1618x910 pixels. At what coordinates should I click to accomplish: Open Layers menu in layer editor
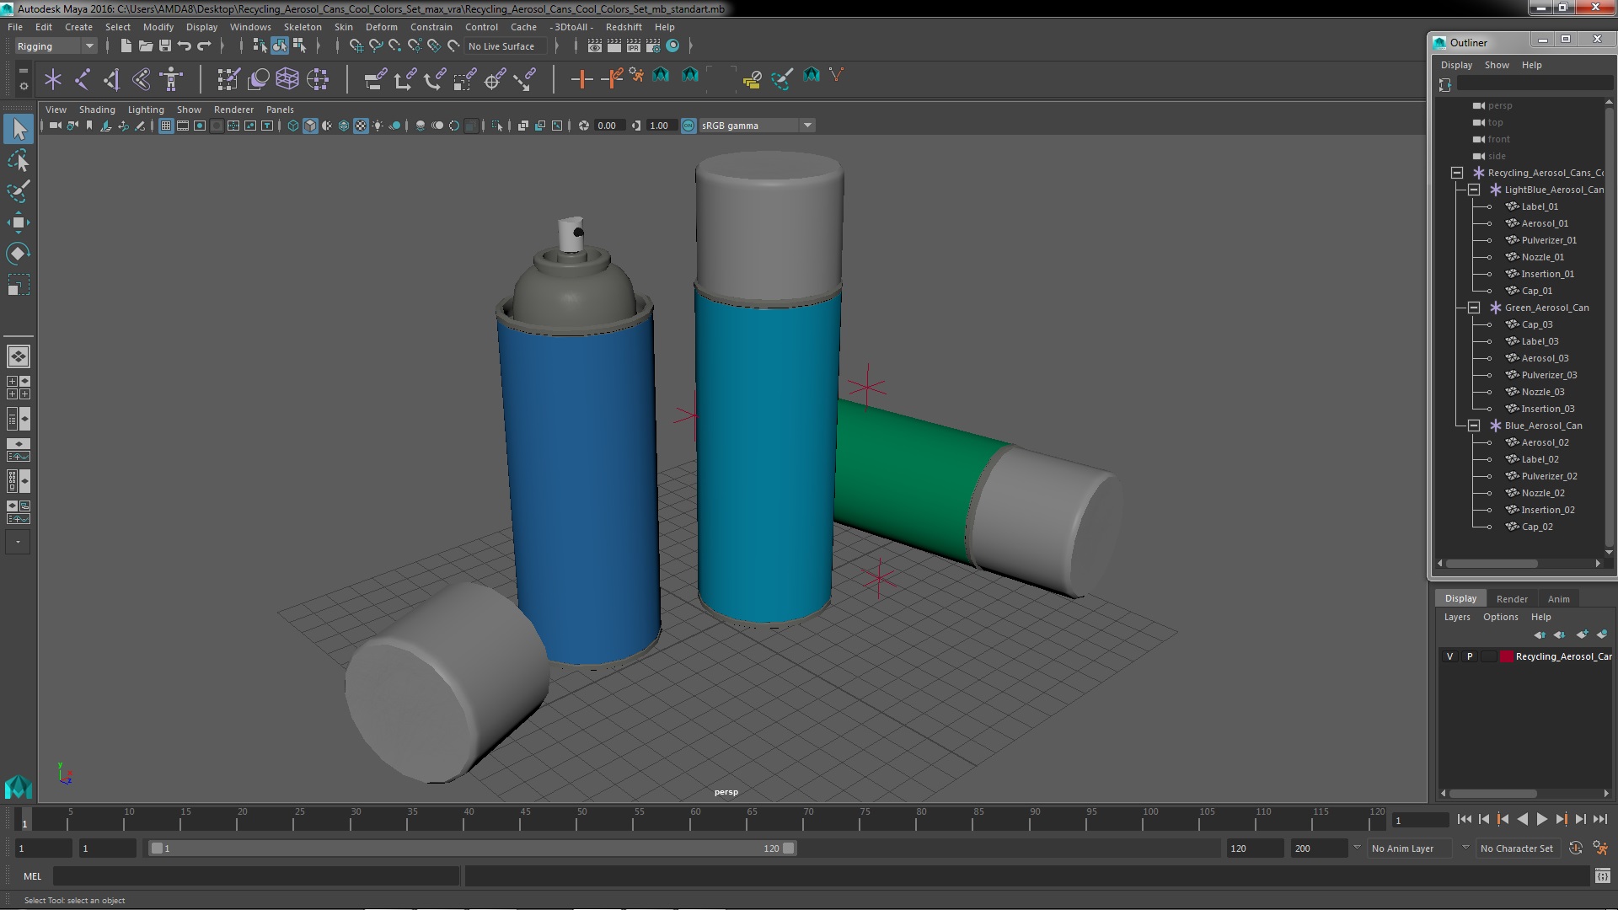tap(1456, 617)
